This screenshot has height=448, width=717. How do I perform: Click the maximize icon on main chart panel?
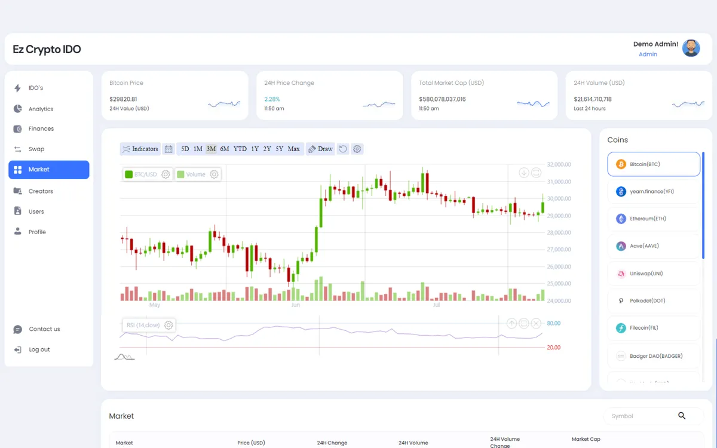click(x=536, y=173)
